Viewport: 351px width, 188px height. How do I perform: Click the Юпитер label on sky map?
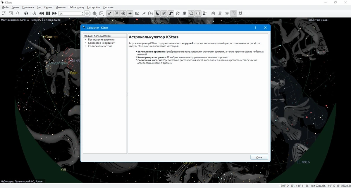coord(51,37)
